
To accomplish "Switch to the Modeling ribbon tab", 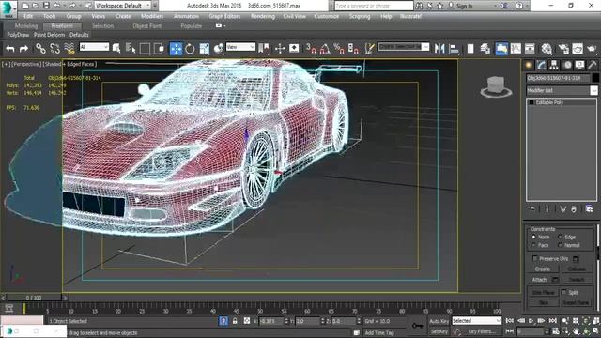I will click(26, 26).
